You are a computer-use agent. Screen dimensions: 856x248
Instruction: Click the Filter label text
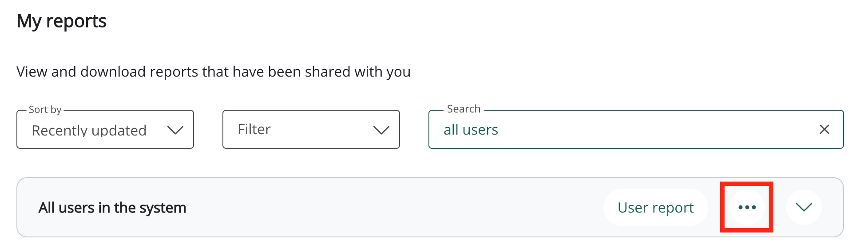tap(254, 129)
